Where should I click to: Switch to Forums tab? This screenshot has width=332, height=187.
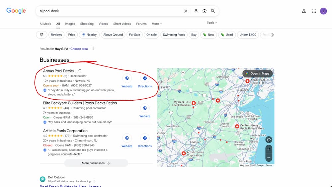141,24
